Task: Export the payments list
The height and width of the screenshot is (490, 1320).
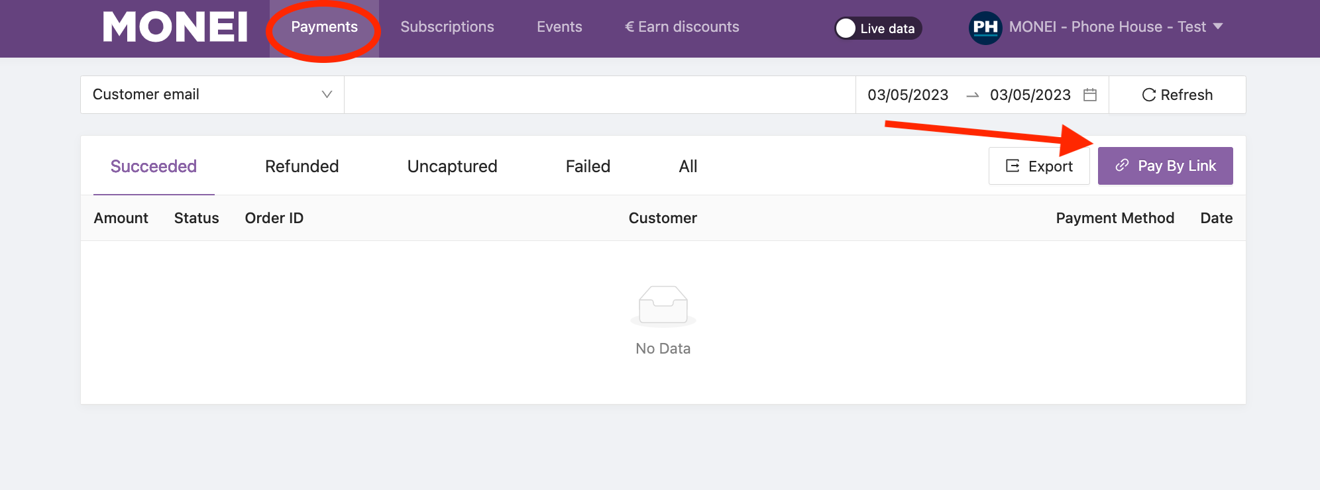Action: [x=1039, y=166]
